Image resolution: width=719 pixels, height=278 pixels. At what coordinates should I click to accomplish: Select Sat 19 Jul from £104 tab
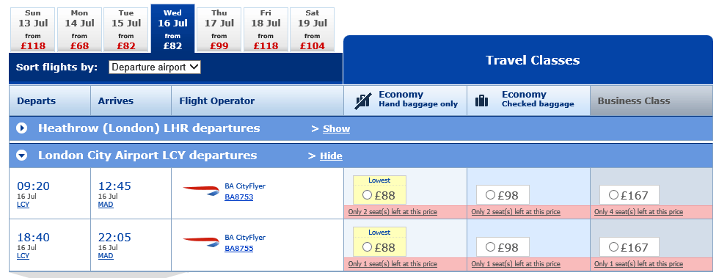pyautogui.click(x=313, y=30)
